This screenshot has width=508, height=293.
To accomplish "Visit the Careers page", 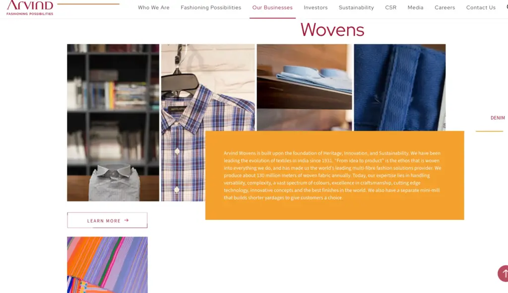I will click(x=445, y=7).
